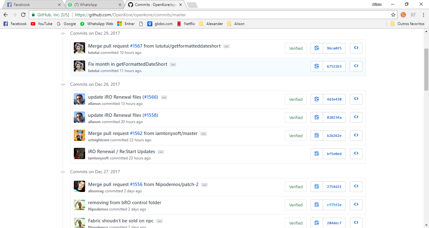Browse repository at commit bf5e0ed
Screen dimensions: 429x228
[356, 154]
